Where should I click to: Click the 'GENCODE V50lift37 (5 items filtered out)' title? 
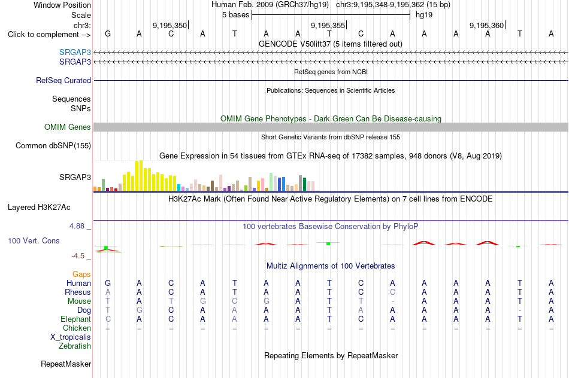pos(331,44)
